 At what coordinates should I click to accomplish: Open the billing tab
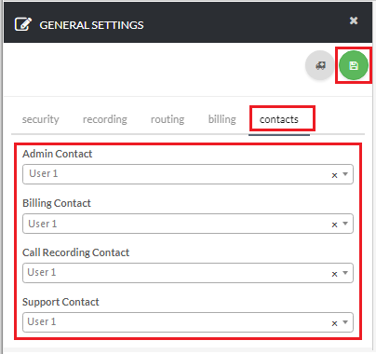pyautogui.click(x=222, y=119)
